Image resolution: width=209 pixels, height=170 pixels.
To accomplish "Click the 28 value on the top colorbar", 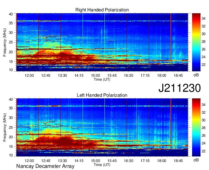I will click(x=203, y=42).
